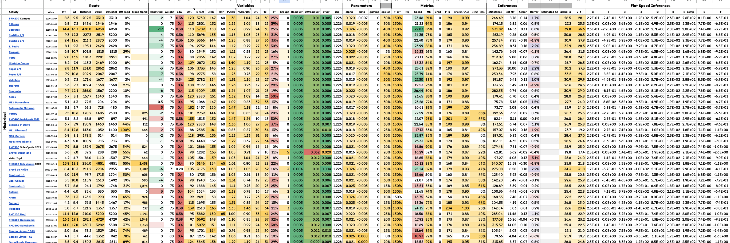Open the Poços 3/3 link

15,74
